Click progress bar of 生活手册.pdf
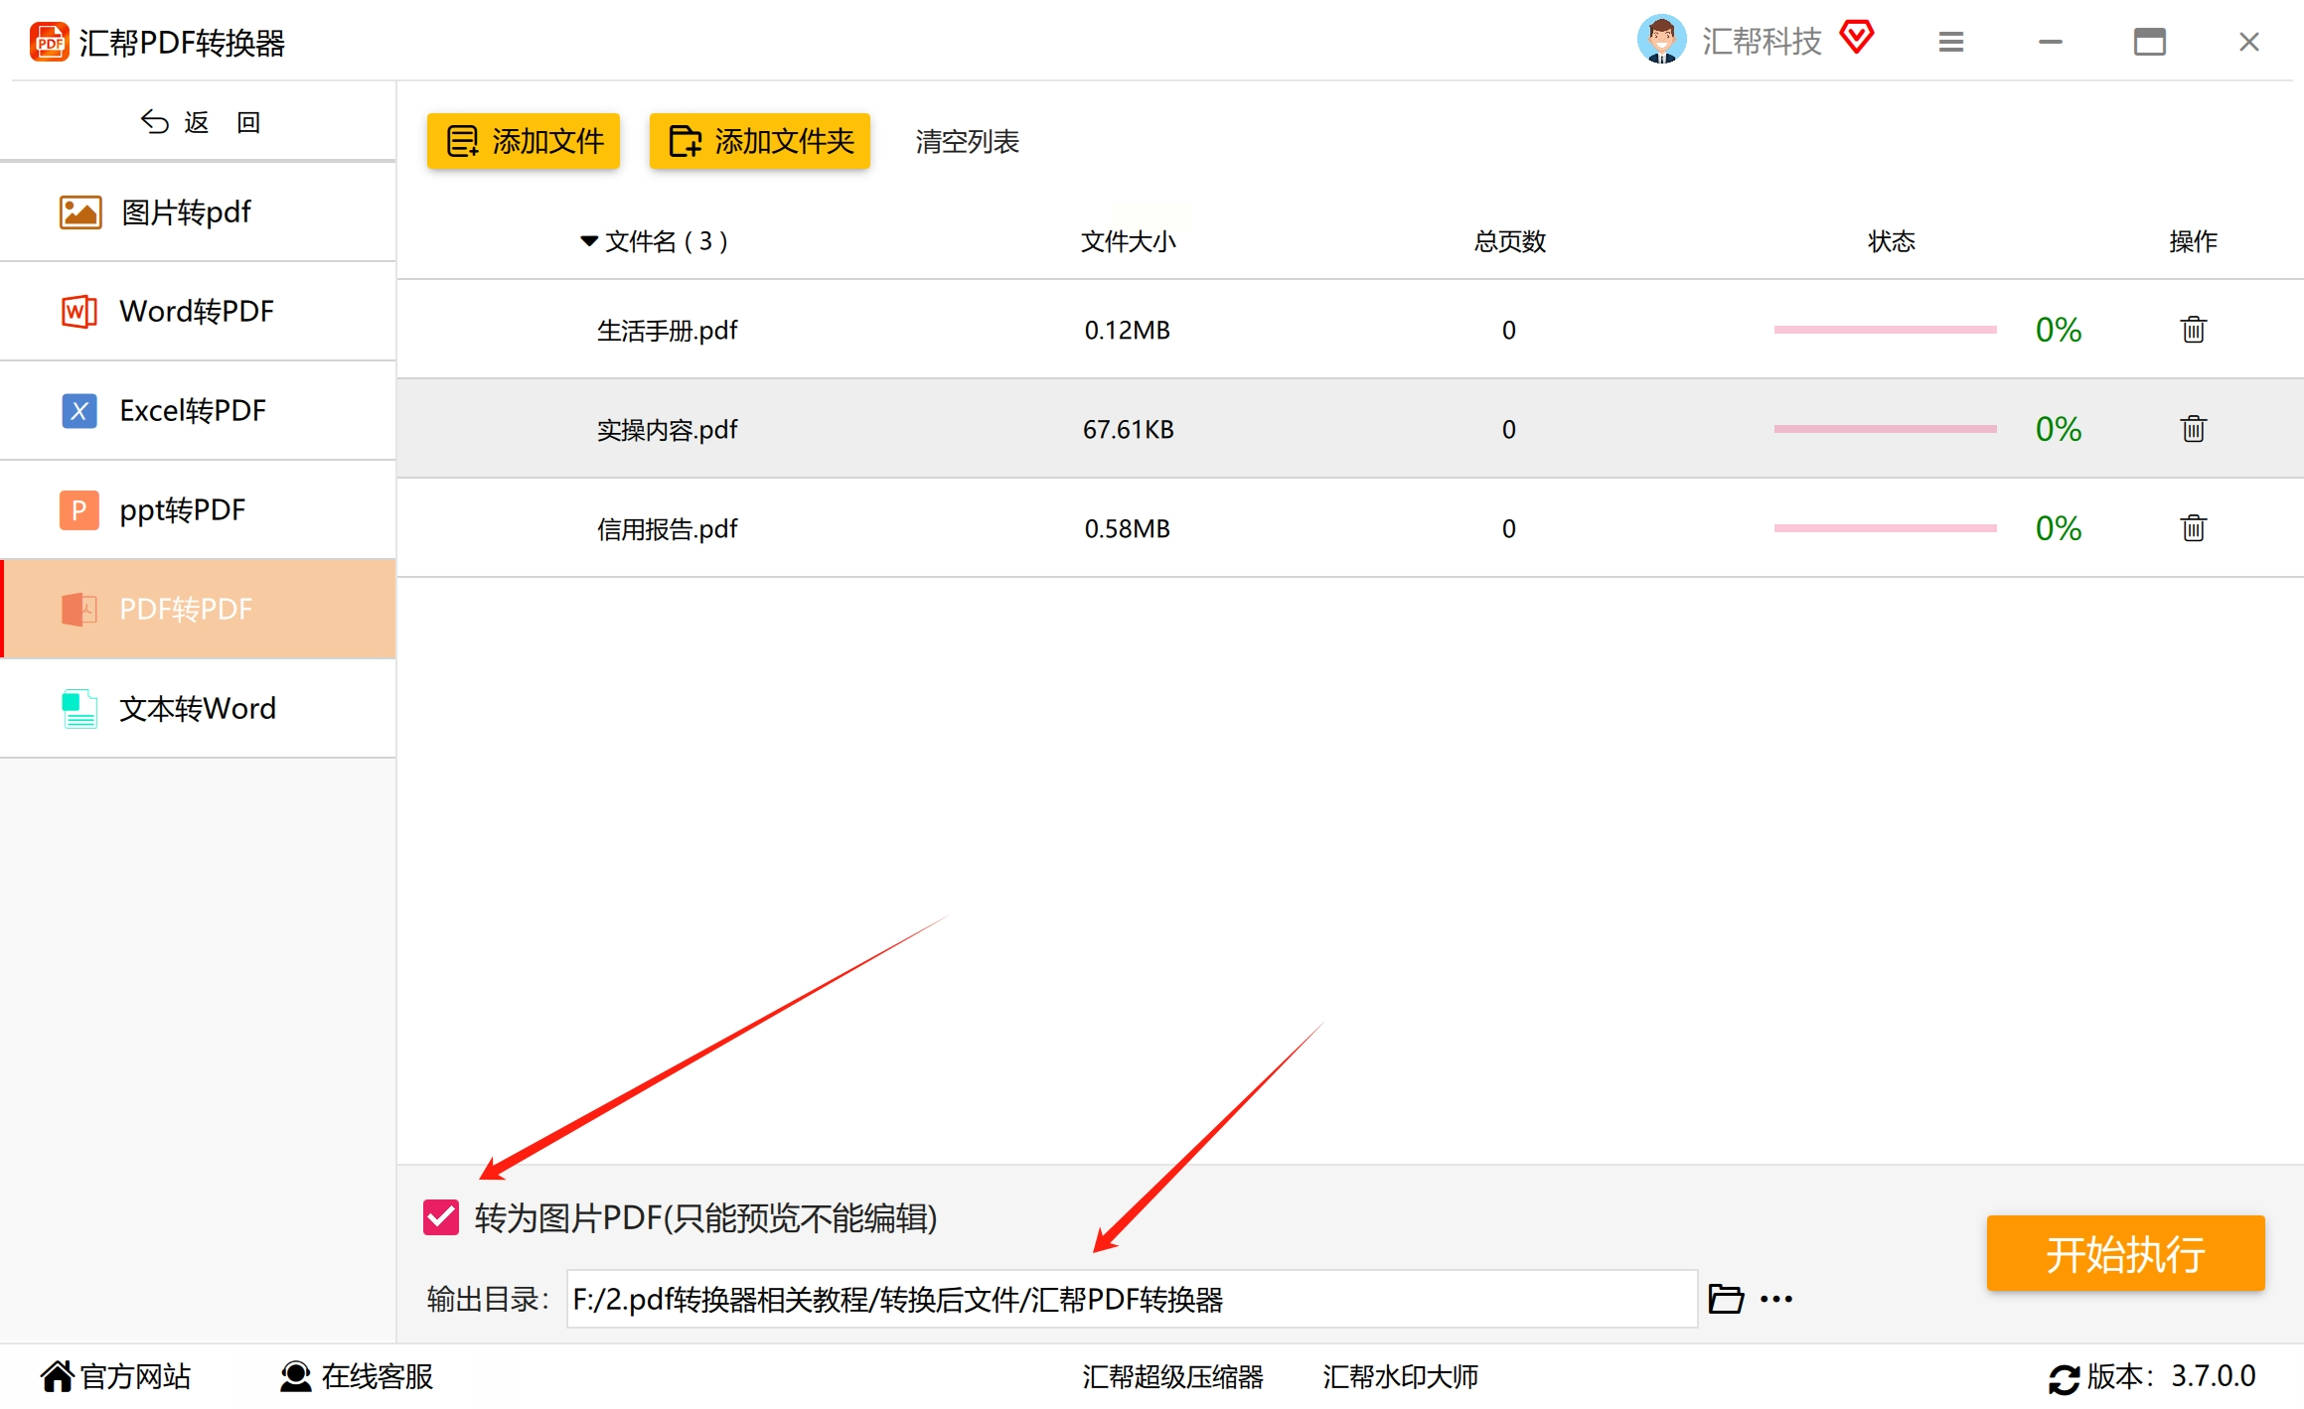The image size is (2304, 1409). 1885,330
